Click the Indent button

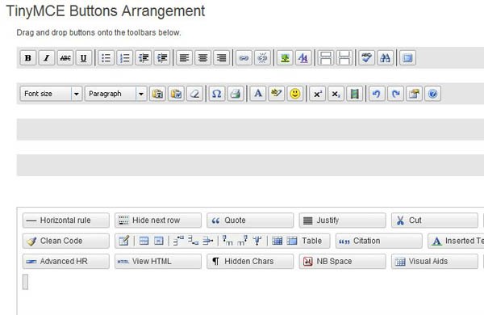pos(162,58)
